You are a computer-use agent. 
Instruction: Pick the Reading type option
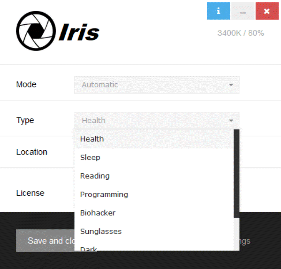coord(154,176)
